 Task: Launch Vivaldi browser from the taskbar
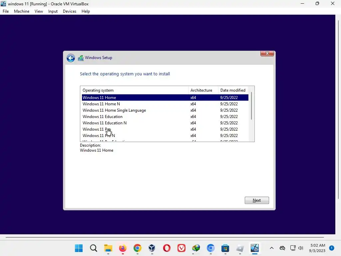tap(181, 248)
